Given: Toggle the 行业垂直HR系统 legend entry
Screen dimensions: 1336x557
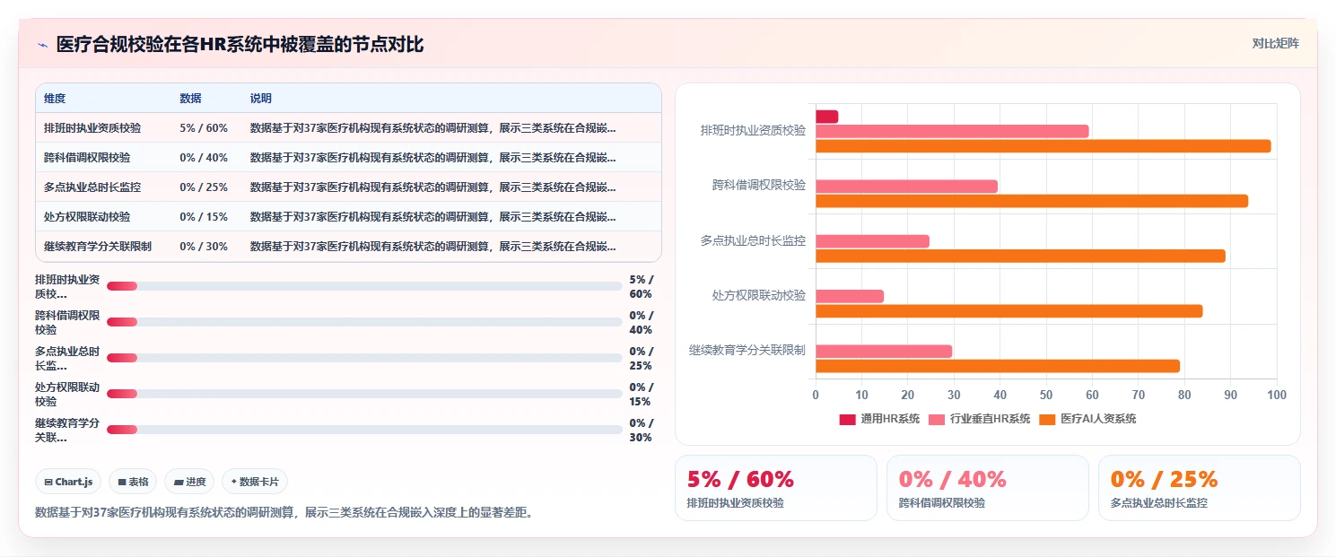Looking at the screenshot, I should pos(979,419).
